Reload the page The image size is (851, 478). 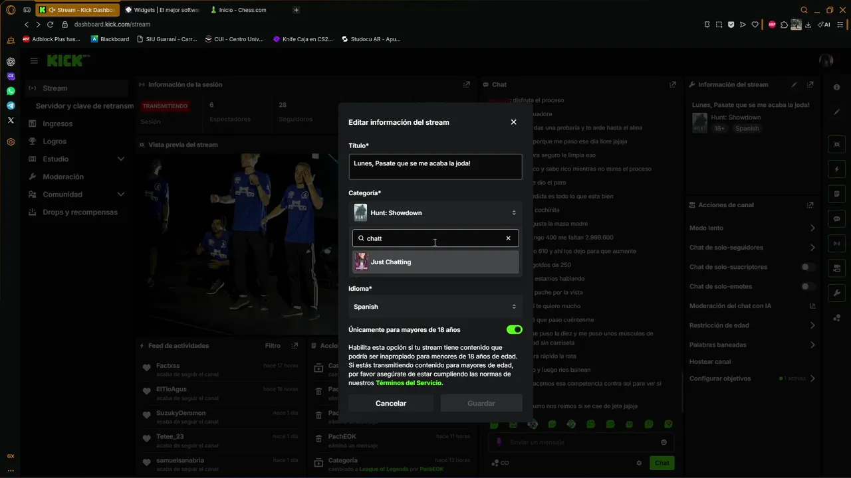coord(50,25)
